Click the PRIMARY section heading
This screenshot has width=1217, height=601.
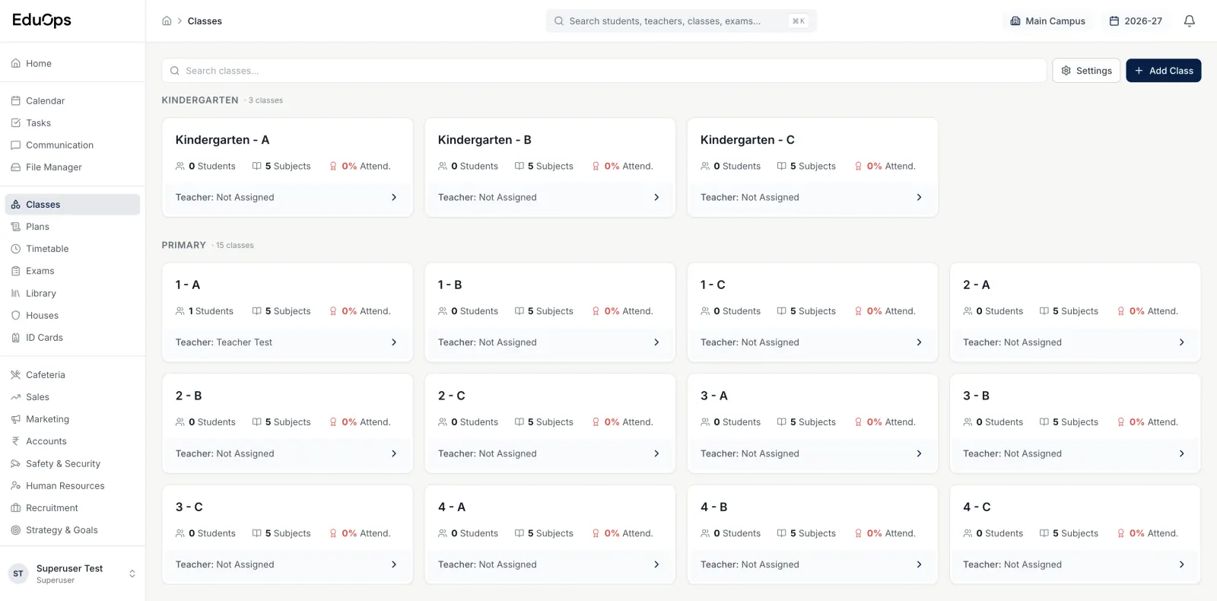(x=183, y=245)
